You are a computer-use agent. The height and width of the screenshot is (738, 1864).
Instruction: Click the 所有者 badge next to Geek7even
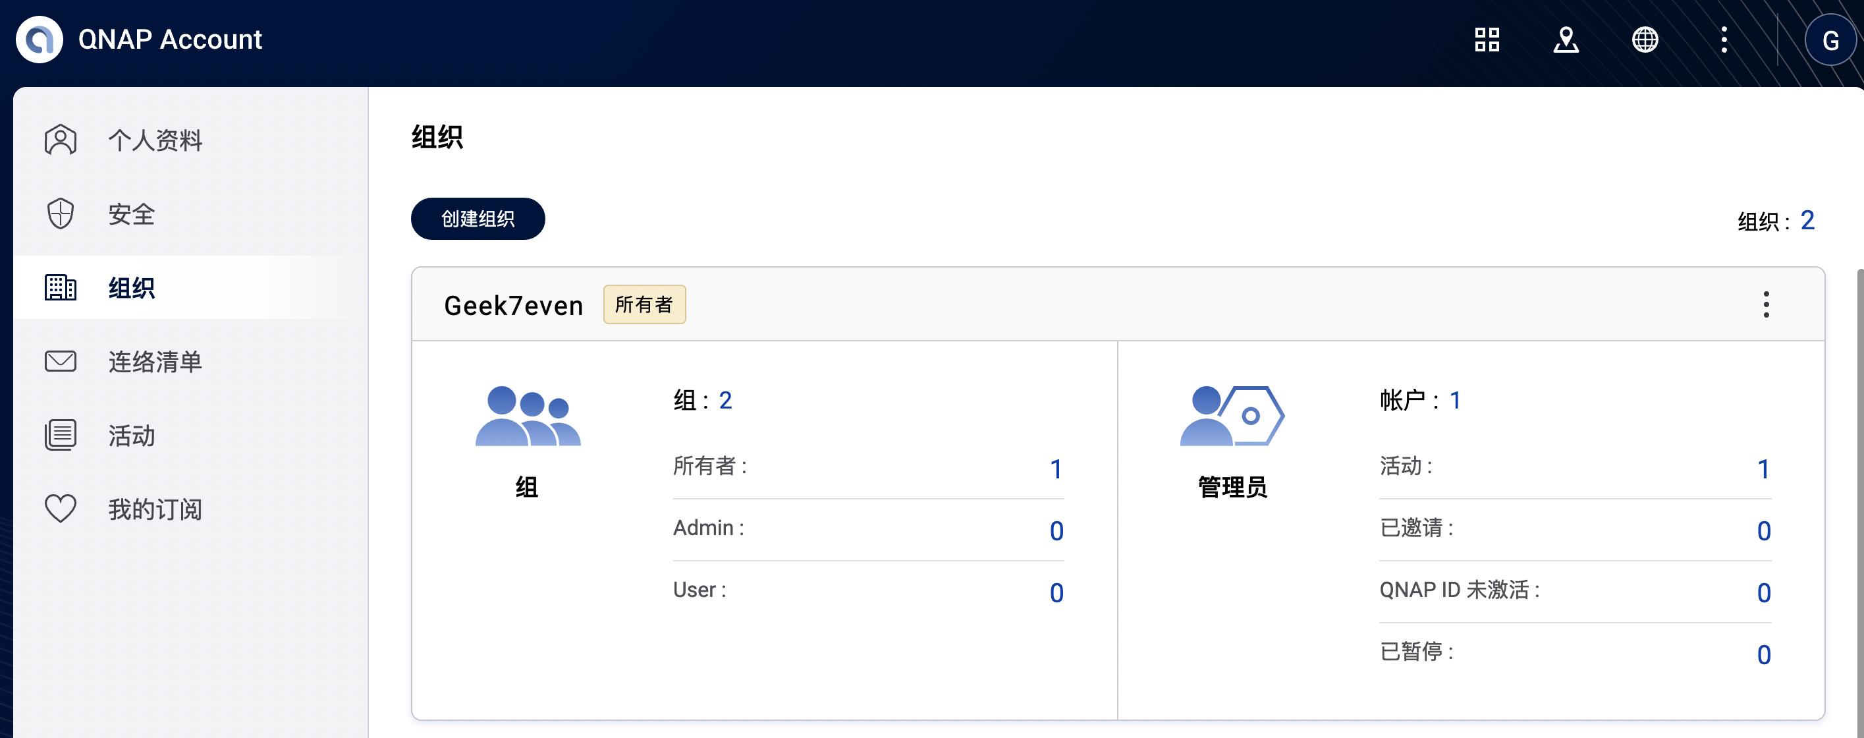point(645,304)
